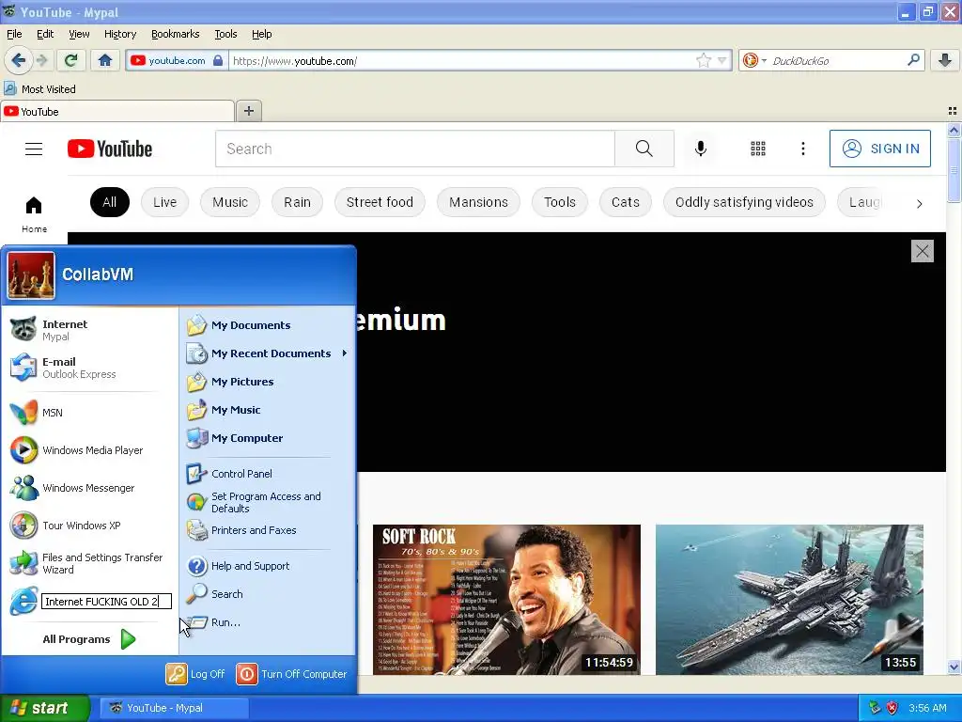Open Windows Media Player
Image resolution: width=962 pixels, height=722 pixels.
(x=90, y=450)
